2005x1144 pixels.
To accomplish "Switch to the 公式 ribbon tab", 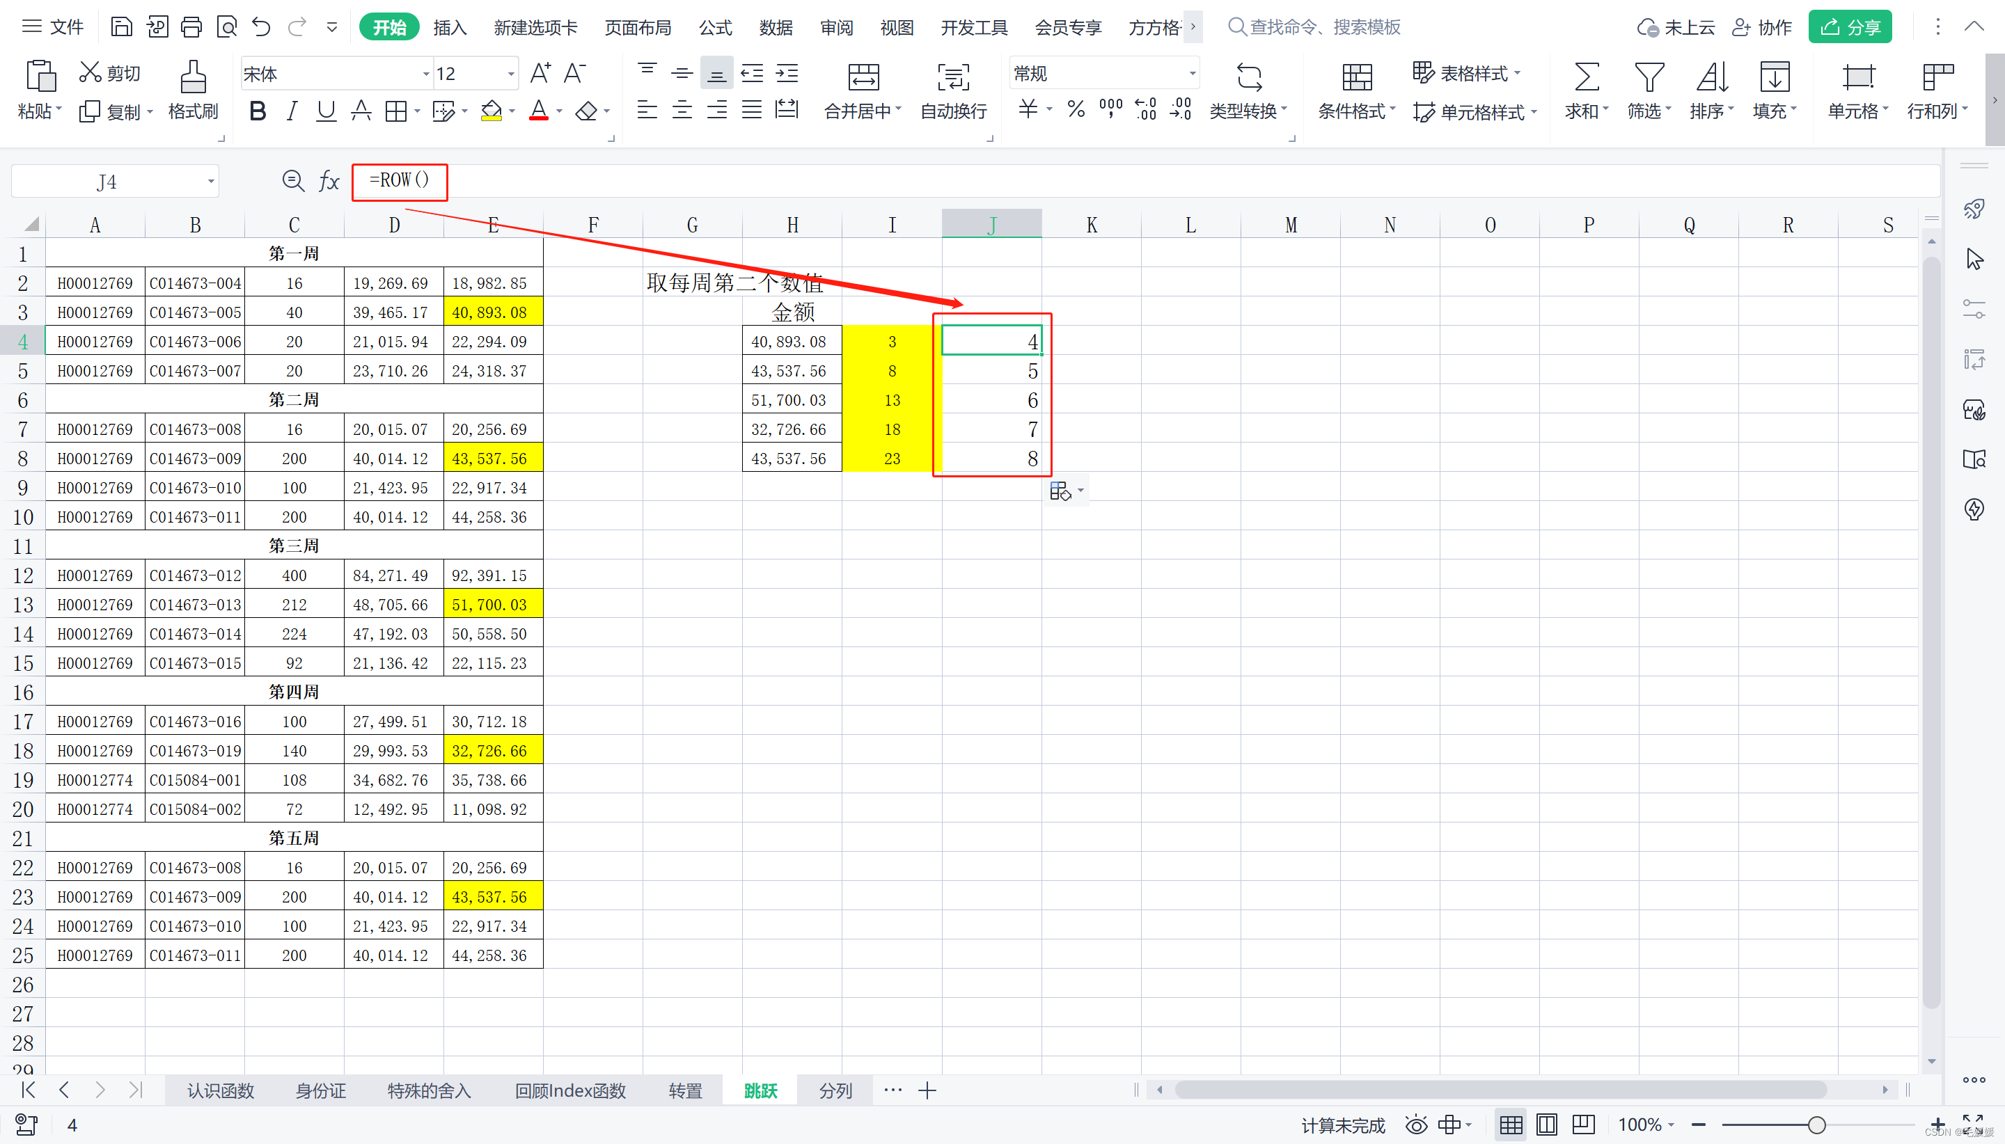I will [715, 28].
